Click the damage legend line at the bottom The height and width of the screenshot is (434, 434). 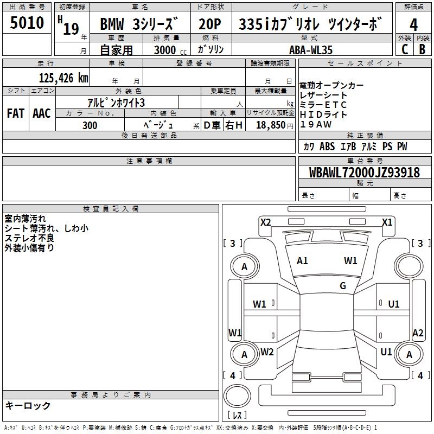click(191, 427)
